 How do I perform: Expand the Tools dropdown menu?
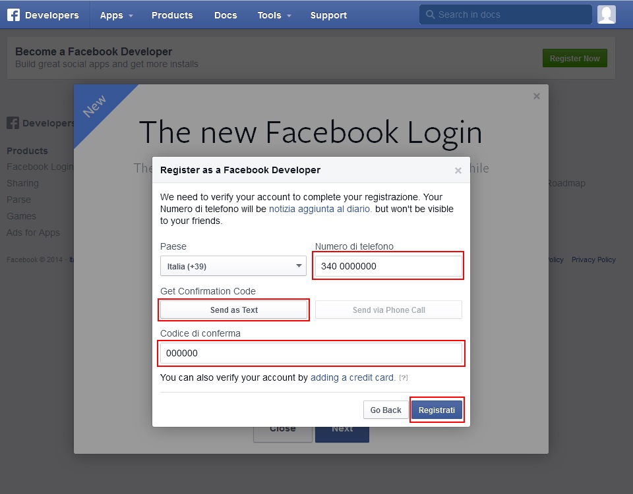click(x=274, y=15)
